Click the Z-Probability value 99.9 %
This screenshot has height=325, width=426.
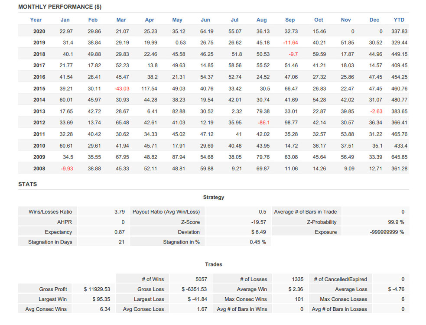point(396,222)
